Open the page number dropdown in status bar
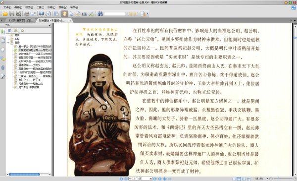The height and width of the screenshot is (181, 297). (151, 179)
